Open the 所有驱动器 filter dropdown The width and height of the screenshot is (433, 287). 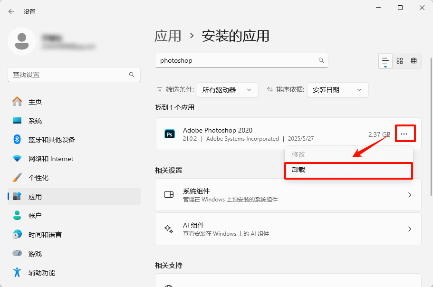(227, 89)
